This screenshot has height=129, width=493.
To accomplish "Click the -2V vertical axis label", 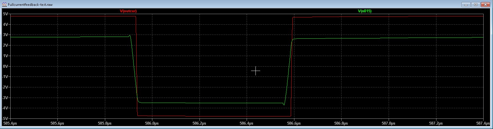I will (x=5, y=87).
